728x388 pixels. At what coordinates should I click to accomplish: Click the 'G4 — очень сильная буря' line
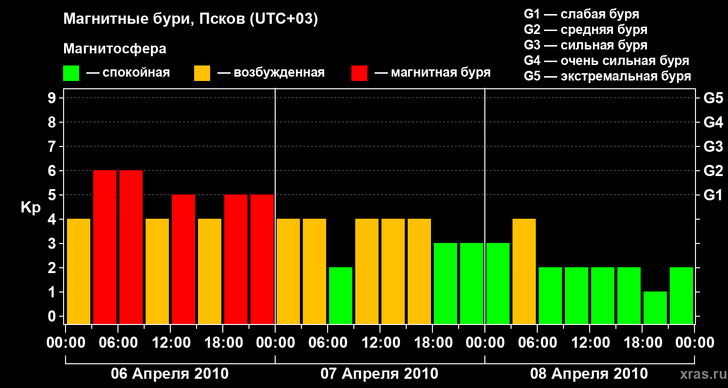click(607, 61)
